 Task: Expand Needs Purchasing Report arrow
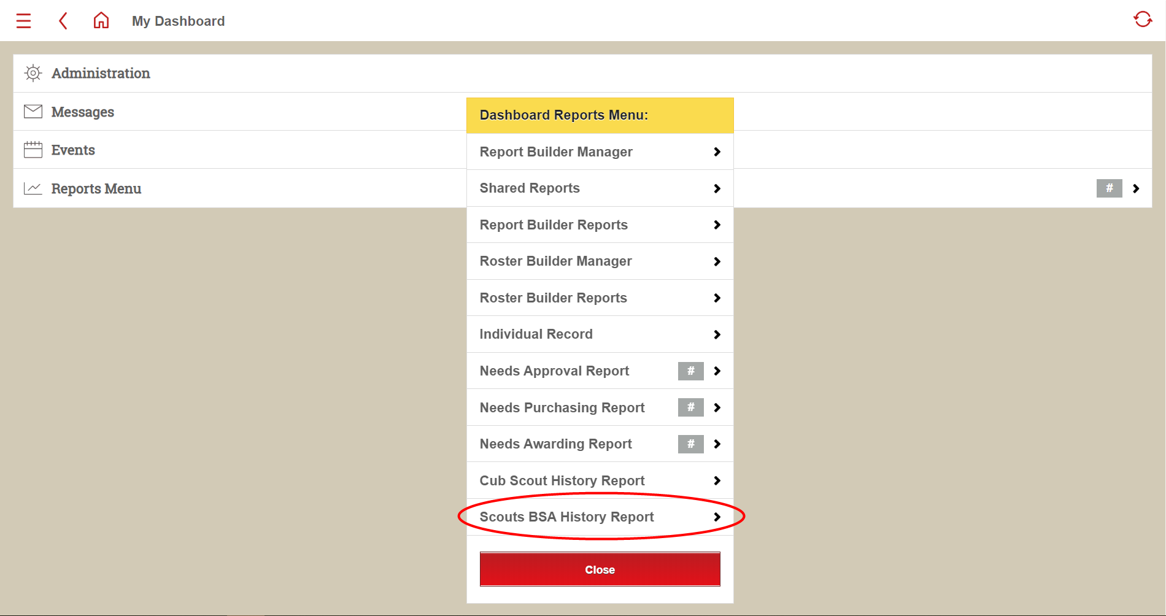coord(717,407)
